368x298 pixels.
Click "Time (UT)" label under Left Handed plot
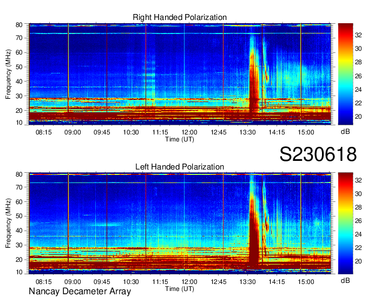(180, 289)
